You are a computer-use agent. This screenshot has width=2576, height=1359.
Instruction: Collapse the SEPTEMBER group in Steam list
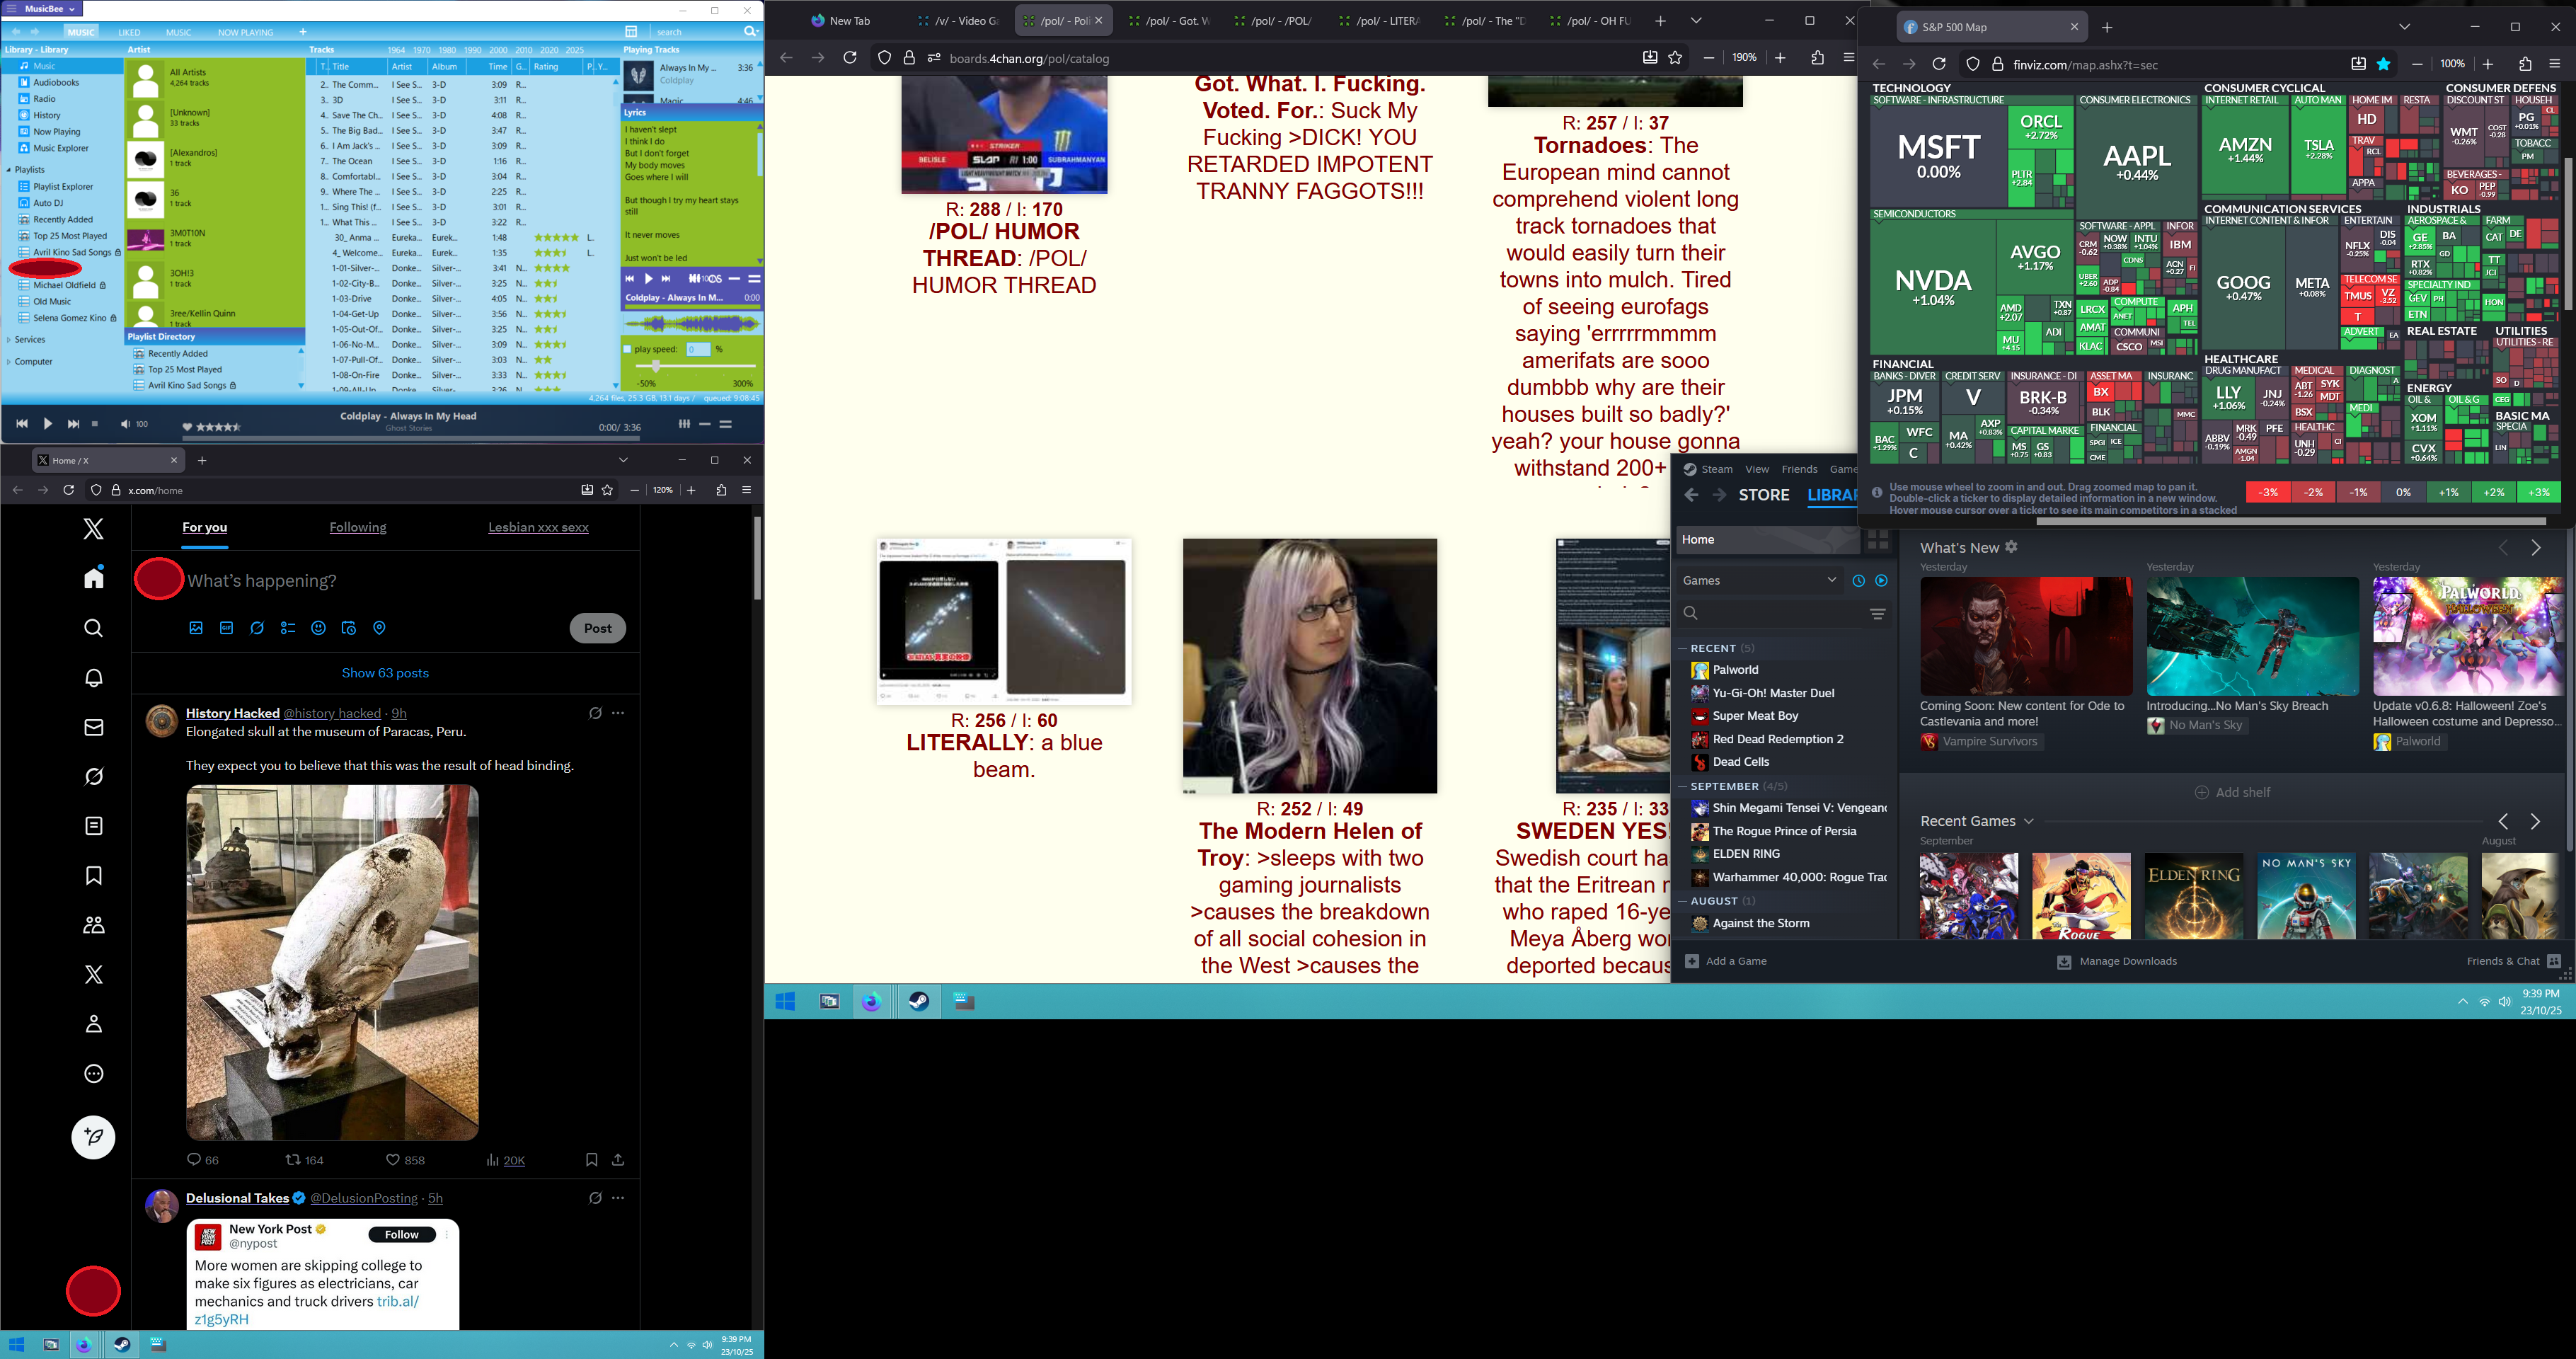click(x=1683, y=786)
